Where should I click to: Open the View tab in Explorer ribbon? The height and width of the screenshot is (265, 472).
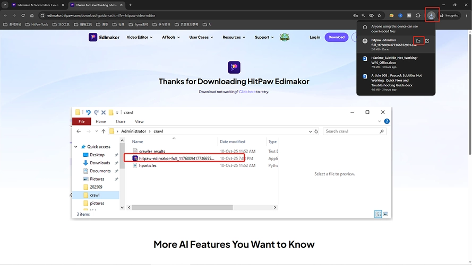(139, 121)
